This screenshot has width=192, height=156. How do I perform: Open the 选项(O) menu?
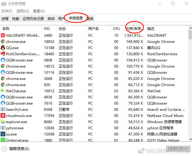click(x=22, y=11)
